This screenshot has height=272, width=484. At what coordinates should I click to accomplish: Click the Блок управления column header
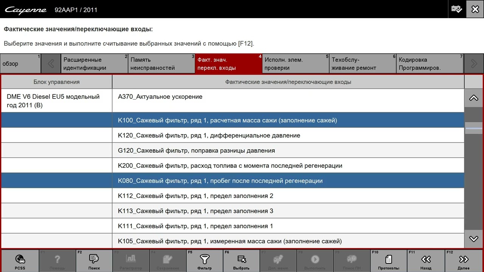pyautogui.click(x=56, y=82)
